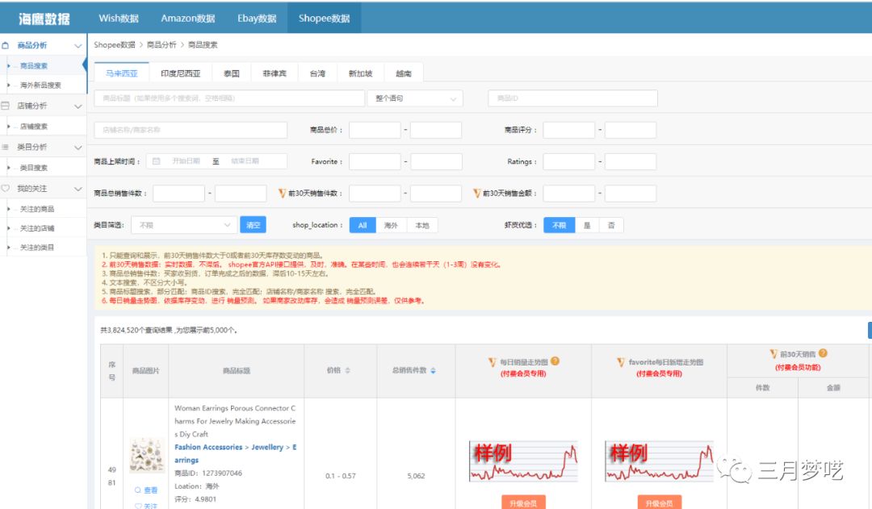872x509 pixels.
Task: Click the earrings product thumbnail image
Action: (x=146, y=456)
